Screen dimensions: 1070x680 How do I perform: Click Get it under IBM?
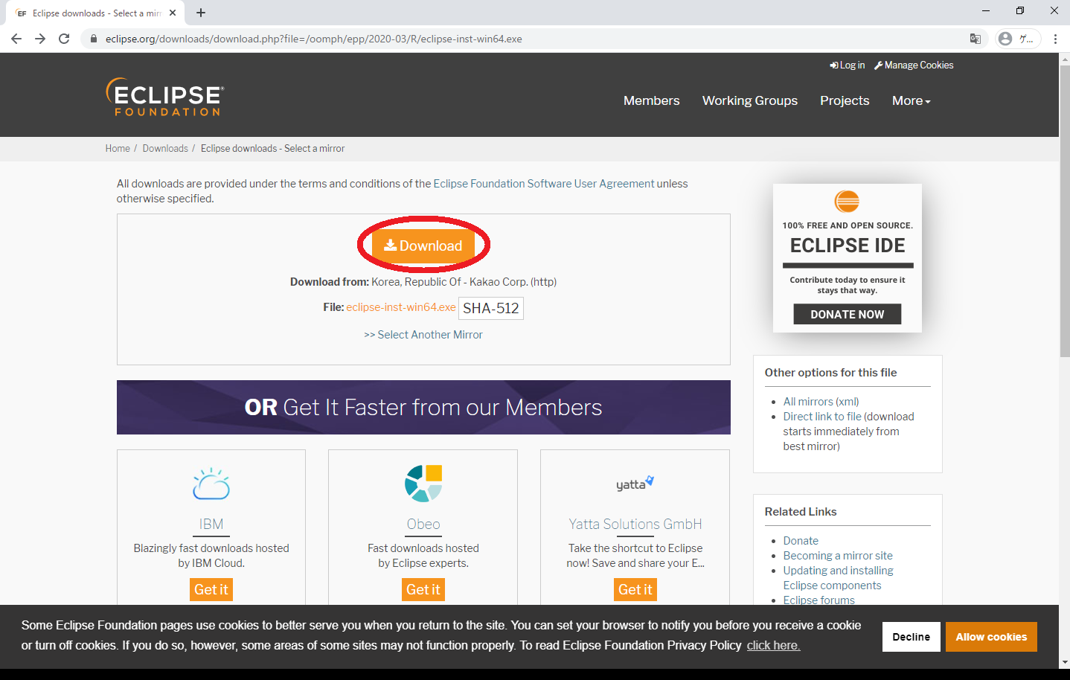pos(211,589)
